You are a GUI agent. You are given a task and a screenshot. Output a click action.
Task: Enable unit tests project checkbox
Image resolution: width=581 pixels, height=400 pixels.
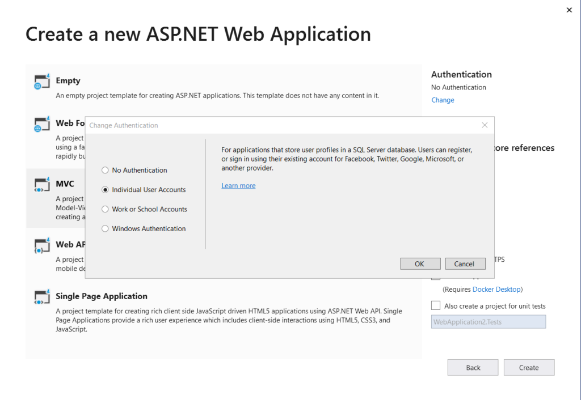[436, 306]
